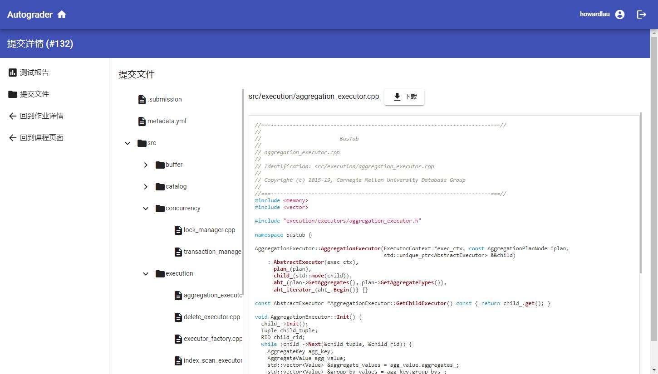This screenshot has width=658, height=374.
Task: Open transaction_manage file in tree
Action: pos(212,252)
